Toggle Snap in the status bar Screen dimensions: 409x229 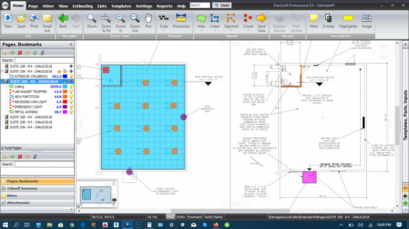(170, 217)
